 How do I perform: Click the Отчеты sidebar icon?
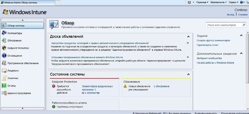click(4, 86)
